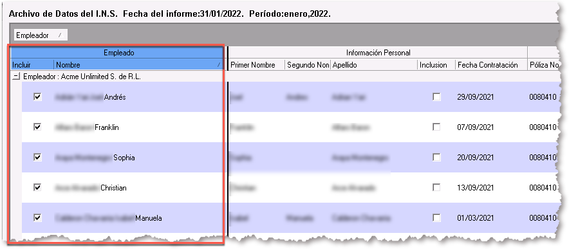The image size is (569, 249).
Task: Click the Empleador group-by chip
Action: 41,35
